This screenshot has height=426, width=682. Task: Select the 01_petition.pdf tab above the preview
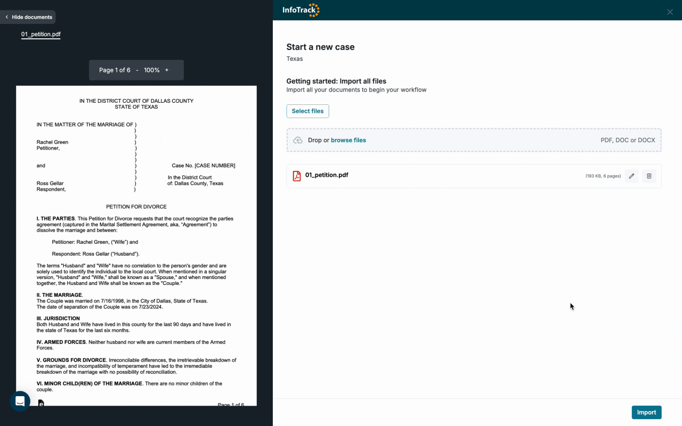(40, 34)
